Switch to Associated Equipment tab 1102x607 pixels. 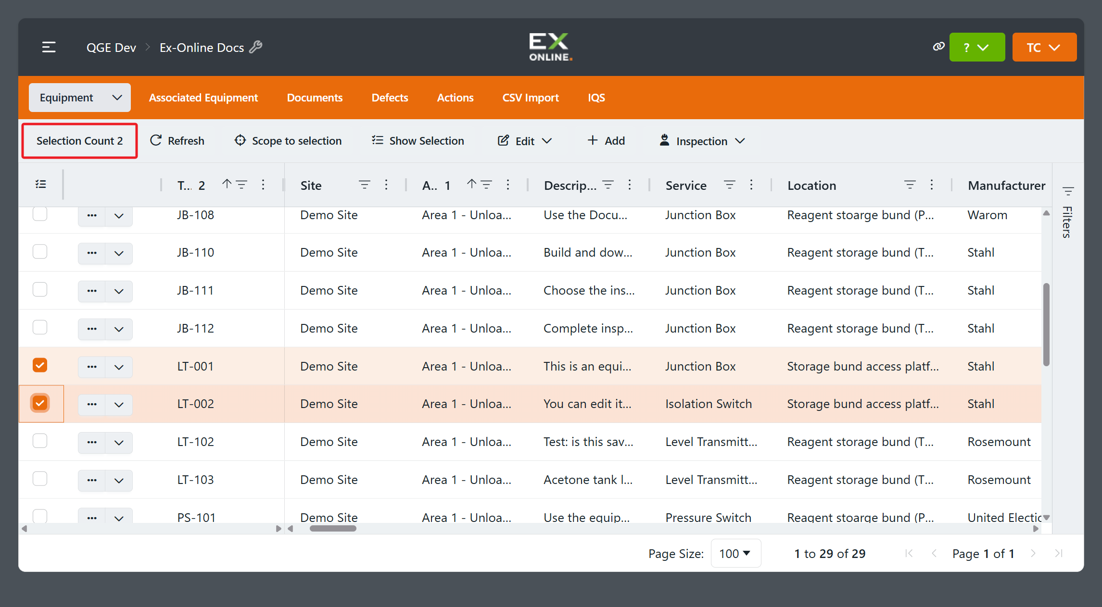pyautogui.click(x=203, y=98)
